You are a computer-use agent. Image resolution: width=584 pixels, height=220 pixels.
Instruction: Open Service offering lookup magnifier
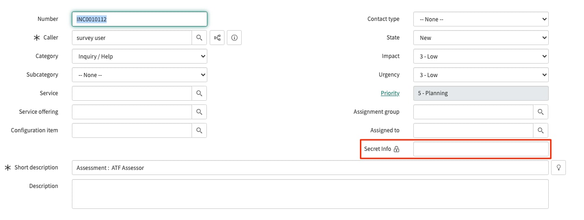click(x=199, y=112)
